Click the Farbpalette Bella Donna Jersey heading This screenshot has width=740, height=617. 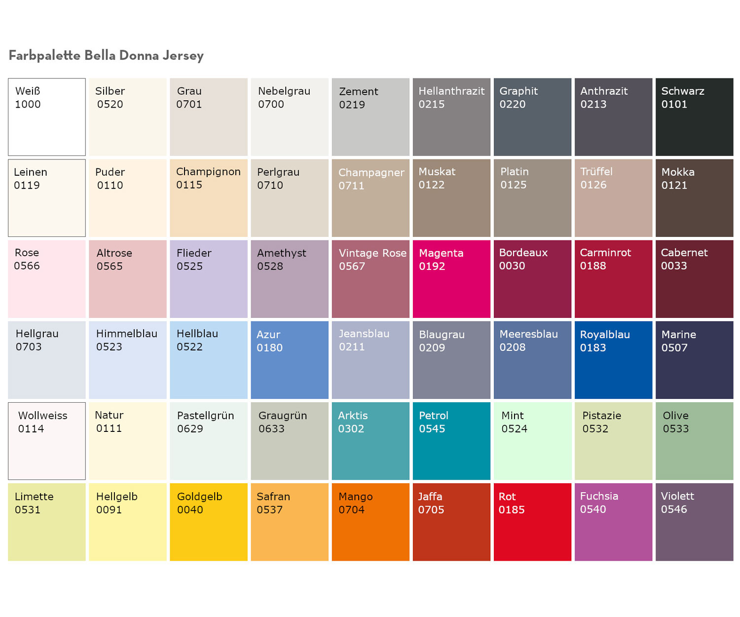pos(106,55)
